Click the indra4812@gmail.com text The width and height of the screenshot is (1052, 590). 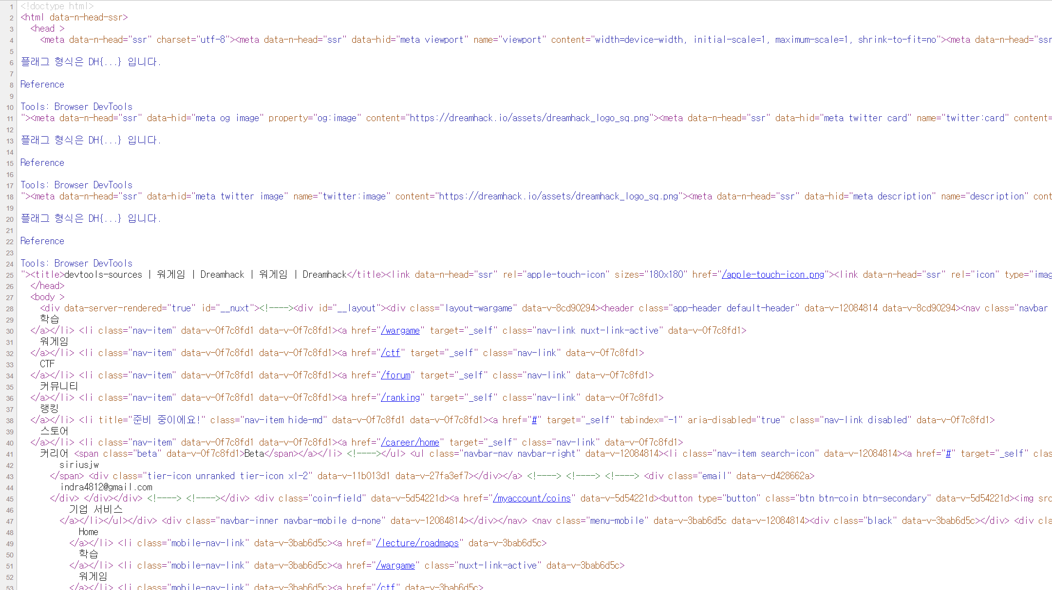106,487
